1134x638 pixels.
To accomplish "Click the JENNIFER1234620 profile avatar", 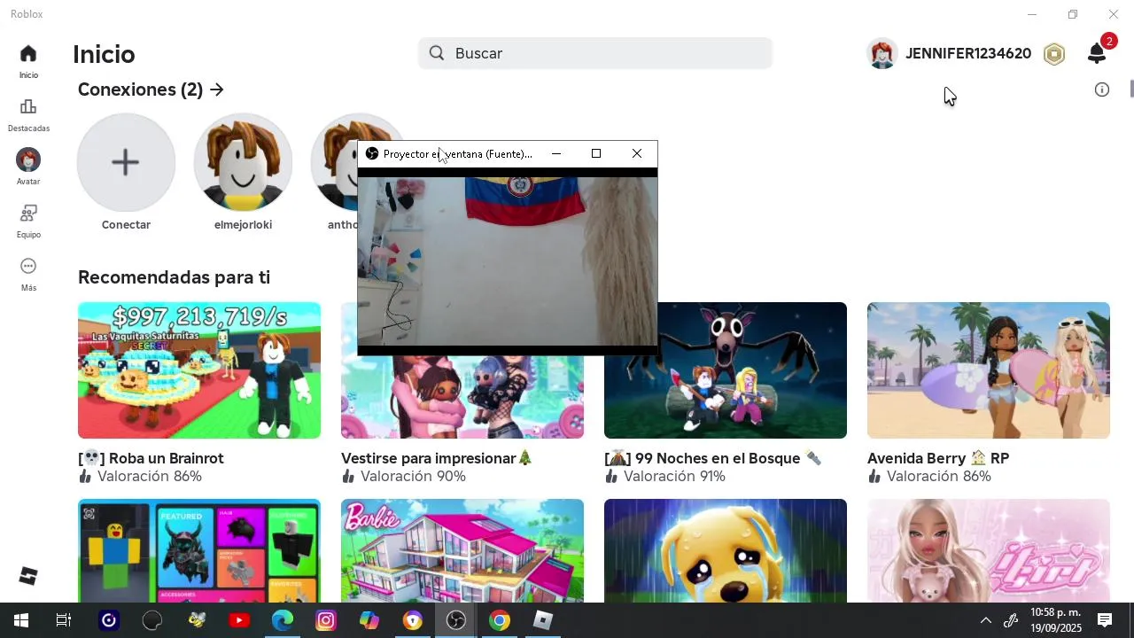I will click(x=882, y=54).
